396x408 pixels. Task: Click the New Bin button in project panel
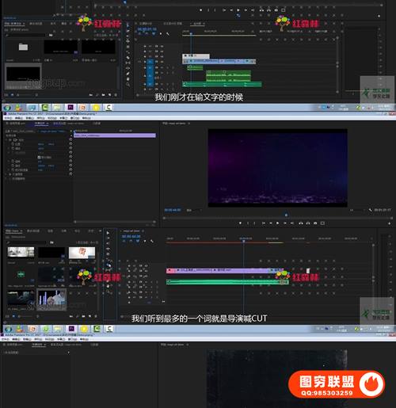click(x=83, y=316)
